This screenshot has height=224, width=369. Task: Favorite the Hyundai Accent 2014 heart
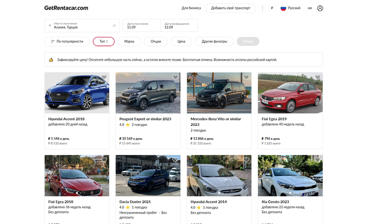tap(246, 160)
